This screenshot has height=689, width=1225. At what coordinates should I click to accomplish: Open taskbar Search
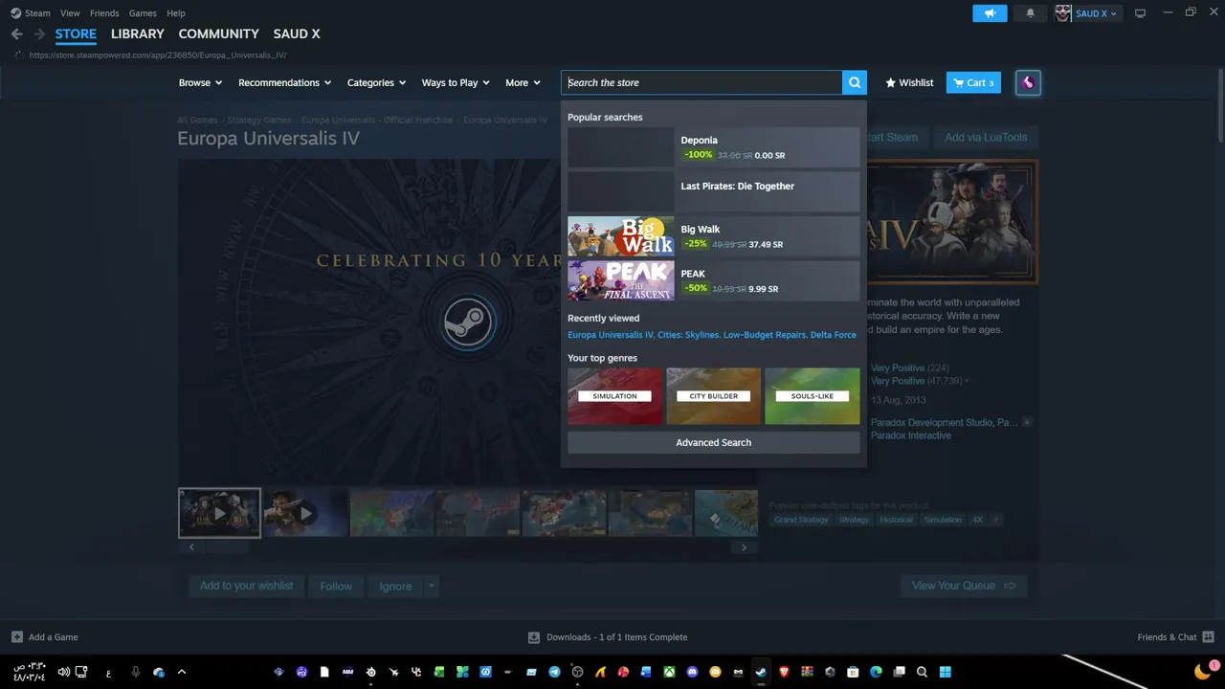tap(922, 672)
